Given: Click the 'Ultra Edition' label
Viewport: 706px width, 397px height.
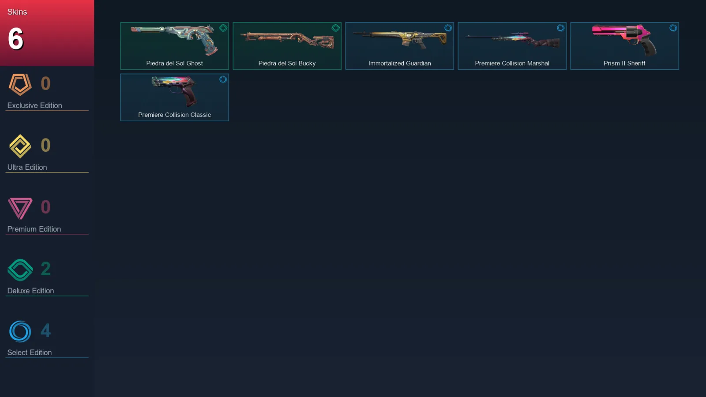Looking at the screenshot, I should point(27,167).
